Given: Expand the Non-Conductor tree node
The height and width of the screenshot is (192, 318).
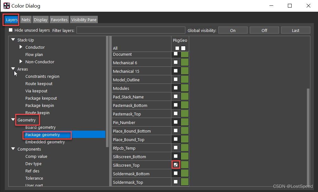Looking at the screenshot, I should (21, 62).
